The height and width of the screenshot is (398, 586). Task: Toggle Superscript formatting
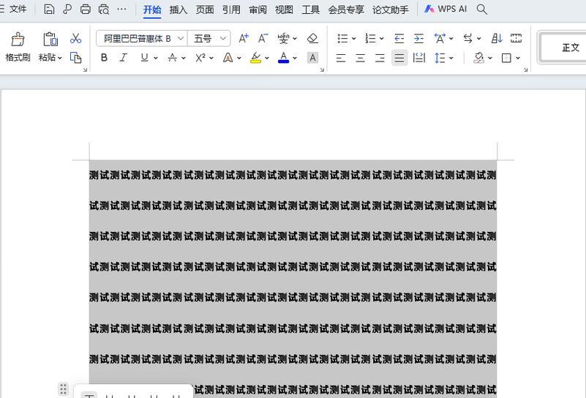[200, 58]
